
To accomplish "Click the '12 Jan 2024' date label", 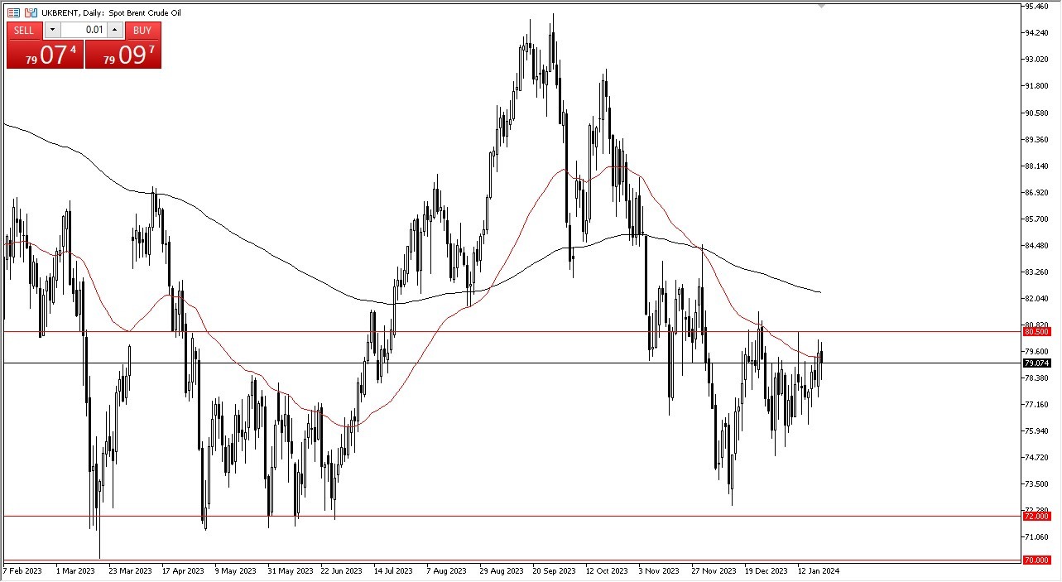I will tap(819, 570).
